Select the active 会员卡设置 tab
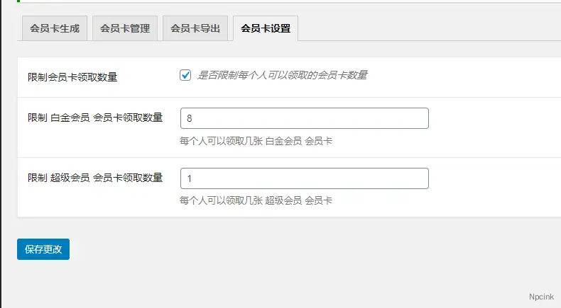 266,29
